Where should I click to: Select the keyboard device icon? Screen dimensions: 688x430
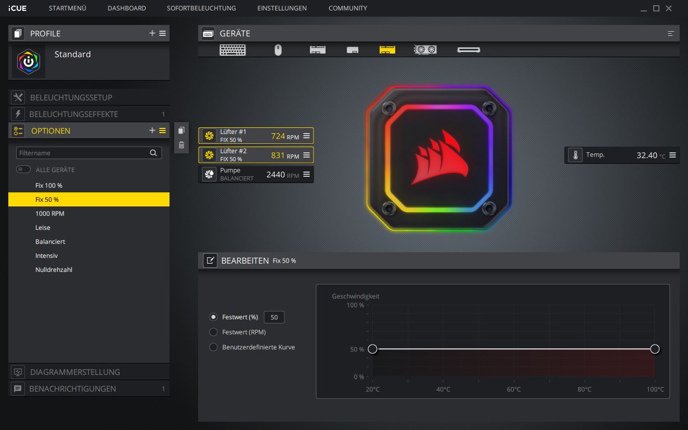click(x=232, y=50)
